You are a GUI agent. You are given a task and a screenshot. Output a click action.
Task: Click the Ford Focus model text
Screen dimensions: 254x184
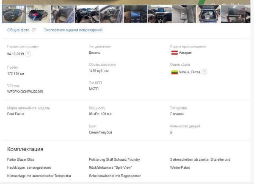(x=17, y=114)
